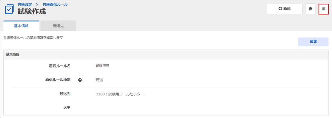
Task: Click the copy duplicate icon button
Action: click(x=310, y=9)
